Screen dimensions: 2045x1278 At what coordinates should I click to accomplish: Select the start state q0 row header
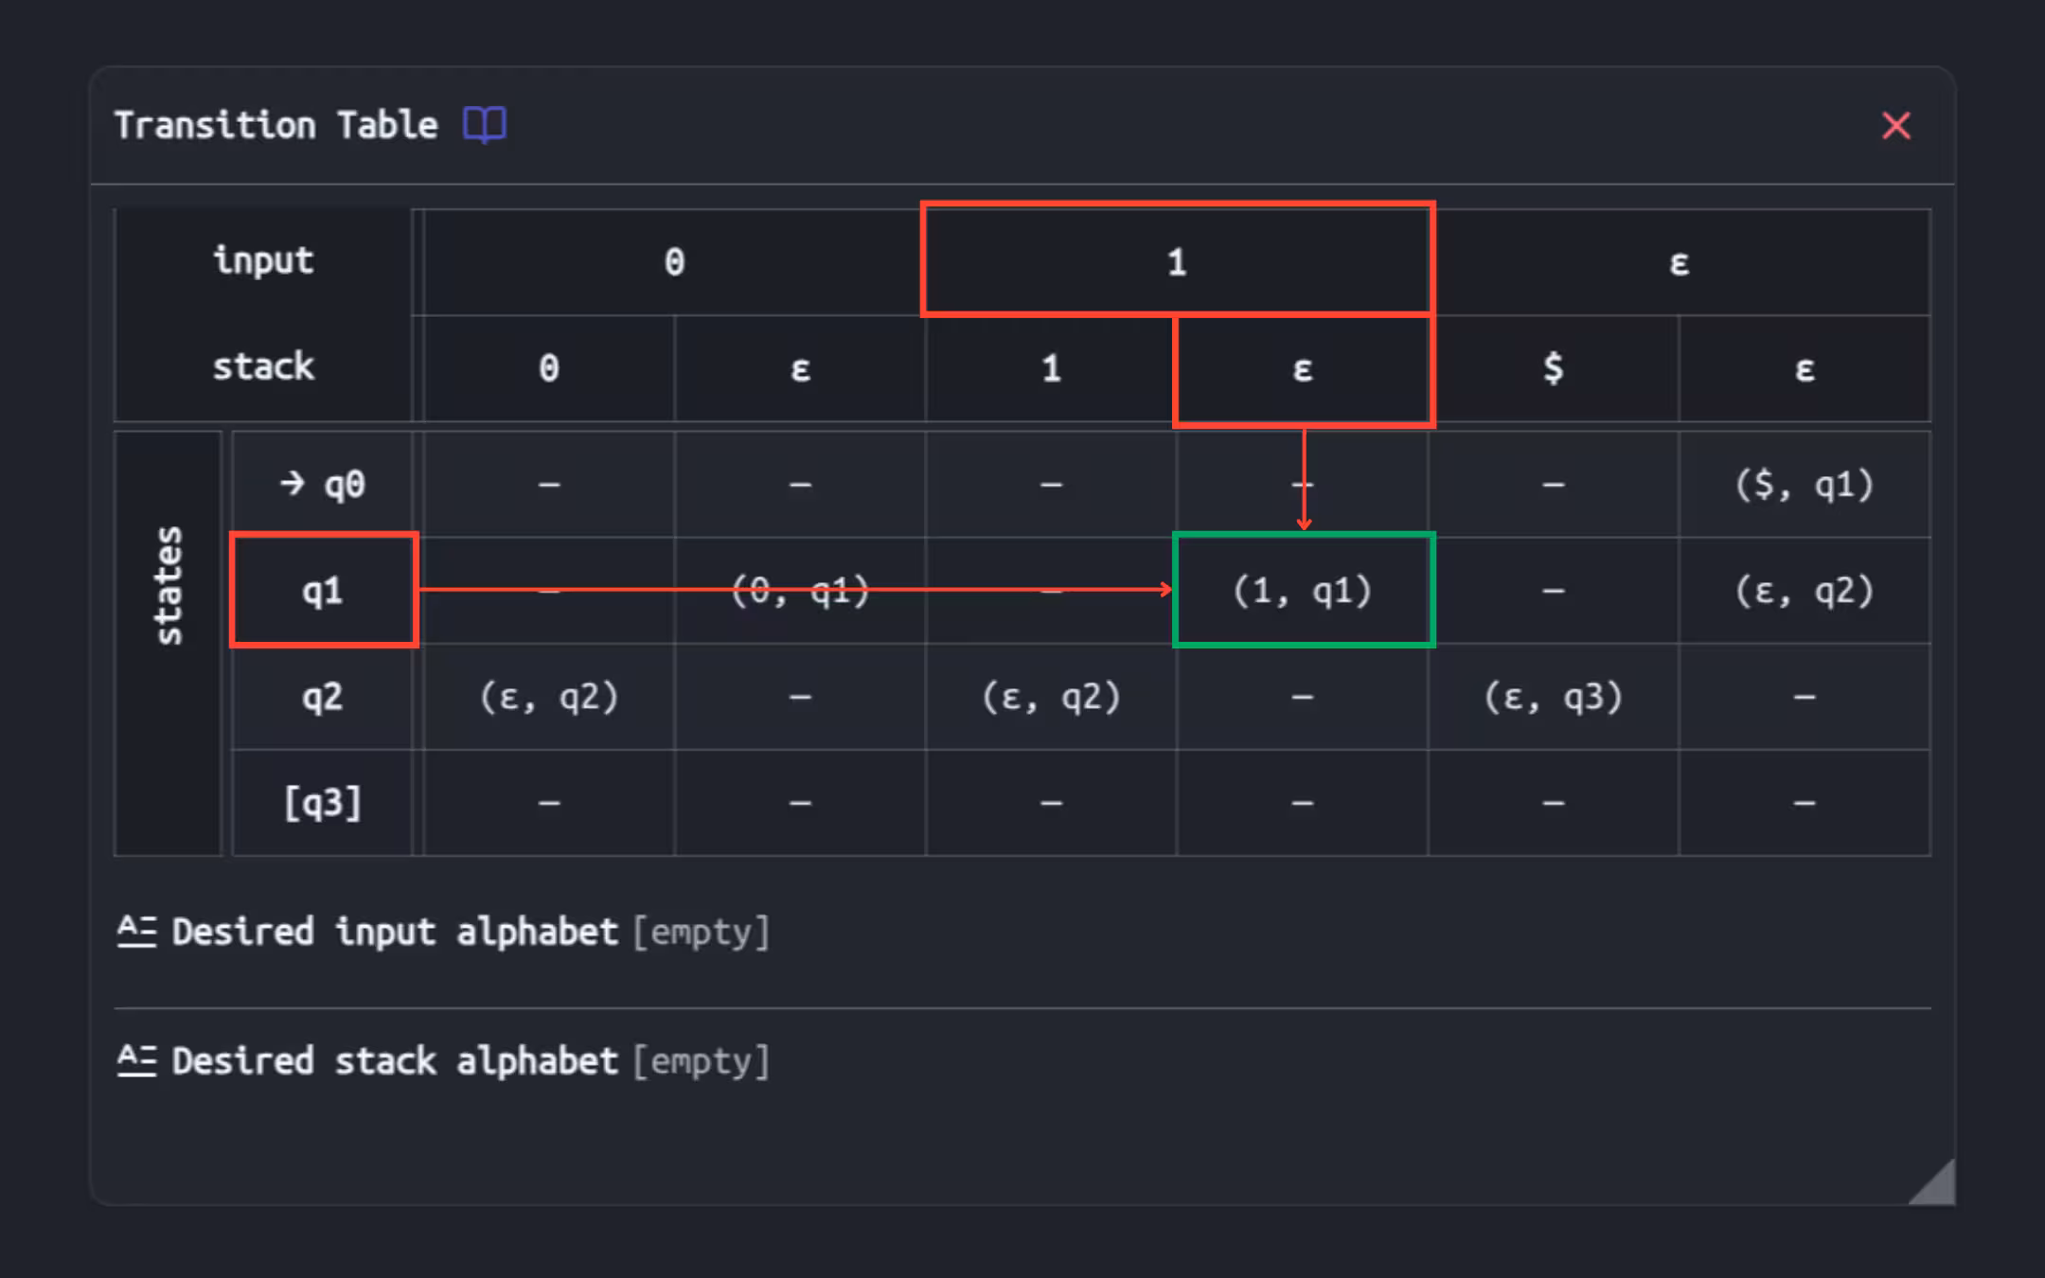323,485
